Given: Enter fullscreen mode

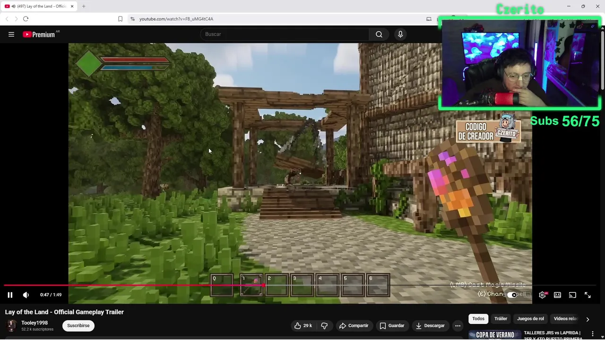Looking at the screenshot, I should 588,295.
